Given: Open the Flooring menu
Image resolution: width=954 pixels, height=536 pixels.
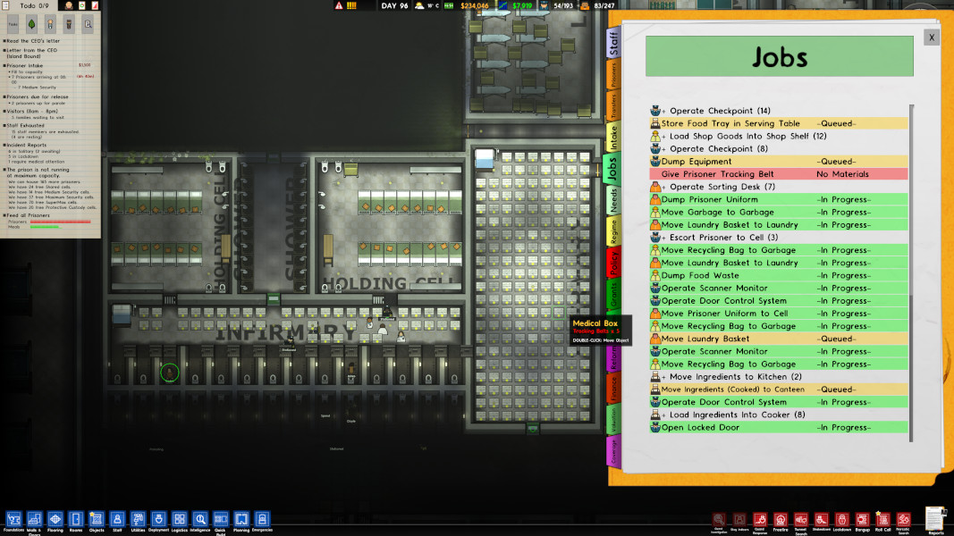Looking at the screenshot, I should tap(55, 520).
